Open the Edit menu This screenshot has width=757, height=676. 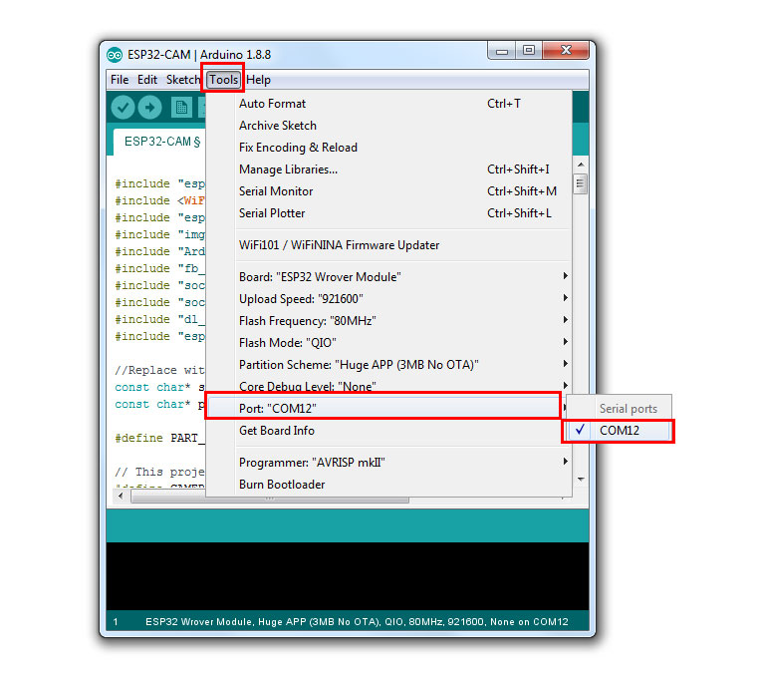(147, 80)
